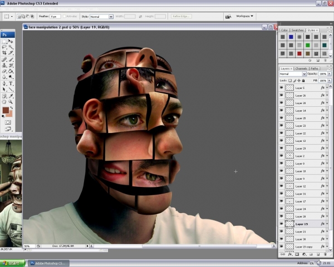334x267 pixels.
Task: Select the Healing Brush tool
Action: coord(4,60)
